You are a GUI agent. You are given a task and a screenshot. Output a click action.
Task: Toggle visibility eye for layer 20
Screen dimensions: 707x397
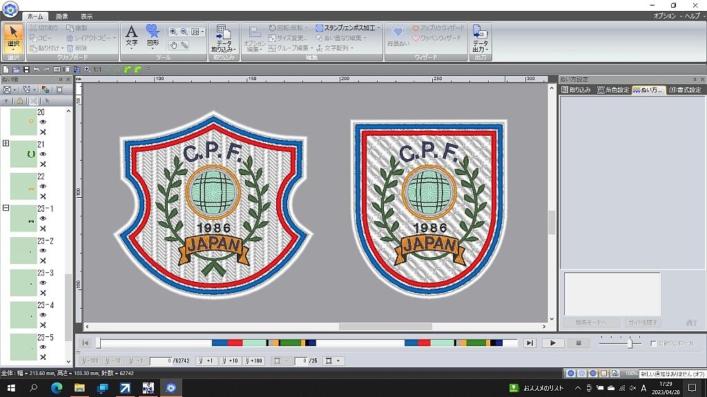42,122
